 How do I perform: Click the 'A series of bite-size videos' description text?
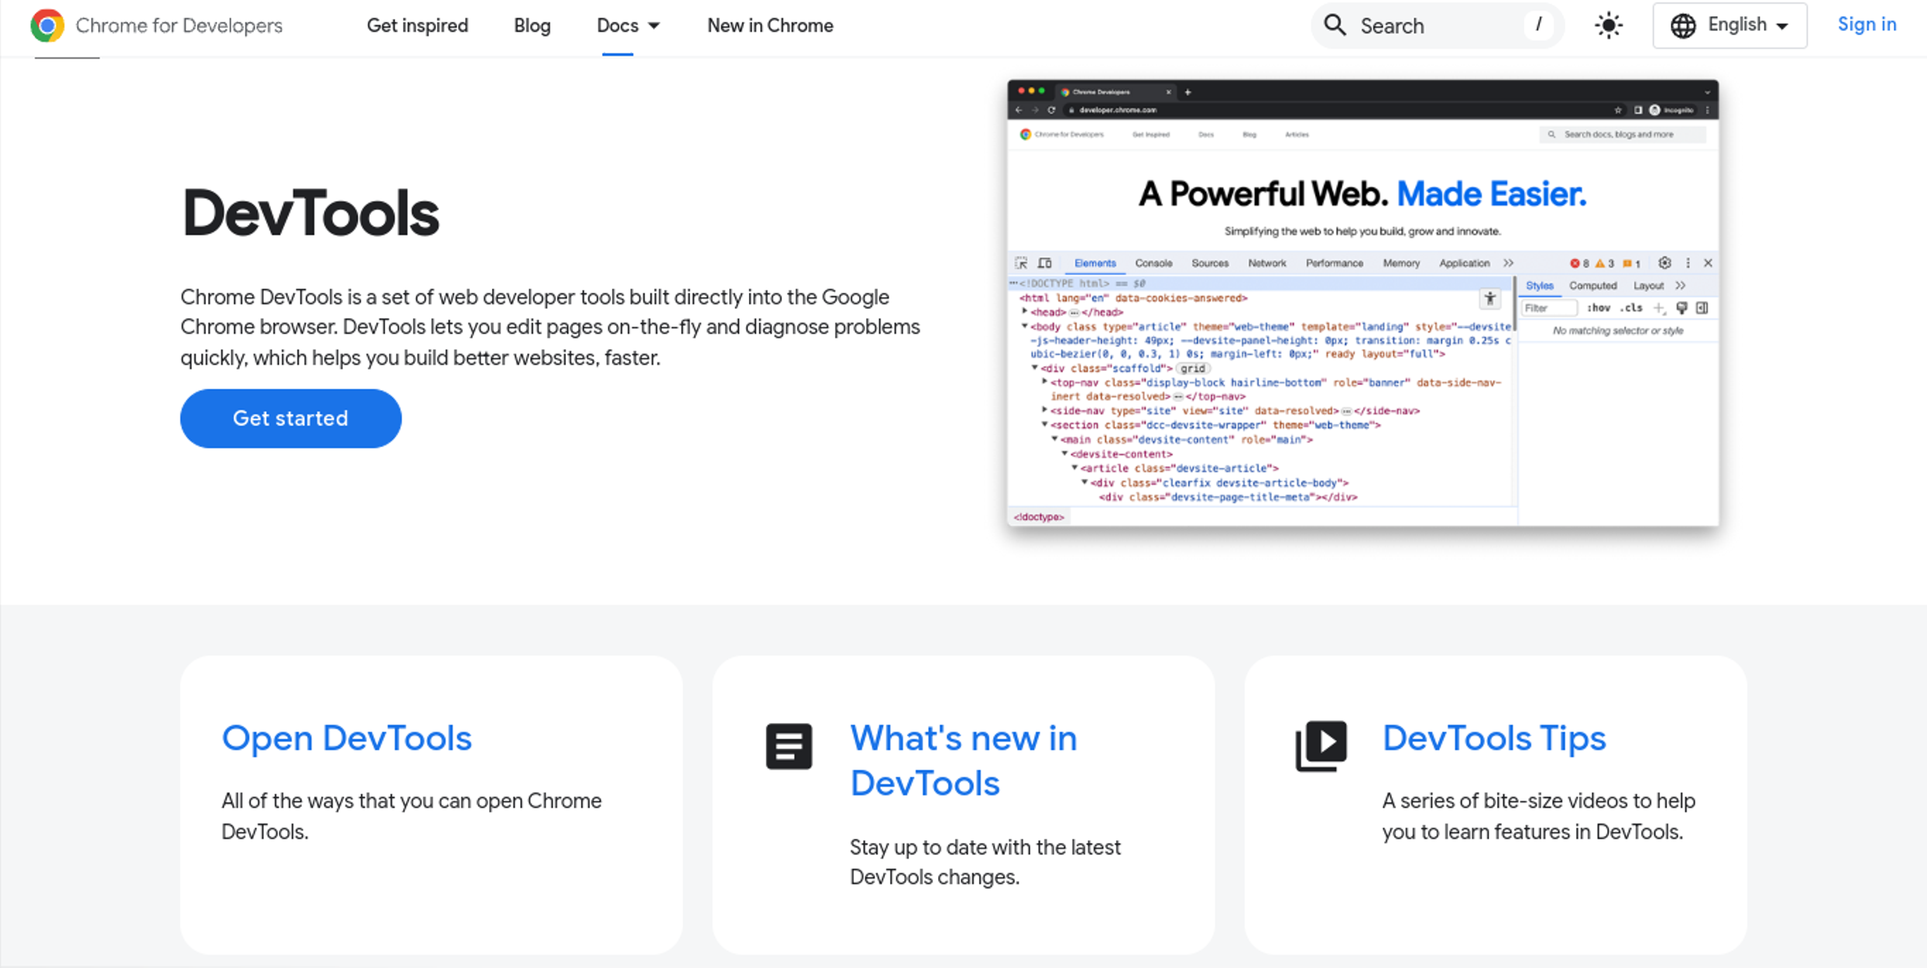pyautogui.click(x=1539, y=816)
